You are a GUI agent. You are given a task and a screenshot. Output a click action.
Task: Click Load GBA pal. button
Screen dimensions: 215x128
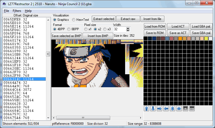click(x=201, y=26)
